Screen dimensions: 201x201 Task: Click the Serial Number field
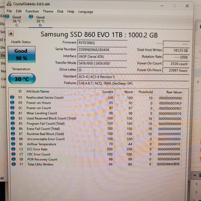[102, 50]
